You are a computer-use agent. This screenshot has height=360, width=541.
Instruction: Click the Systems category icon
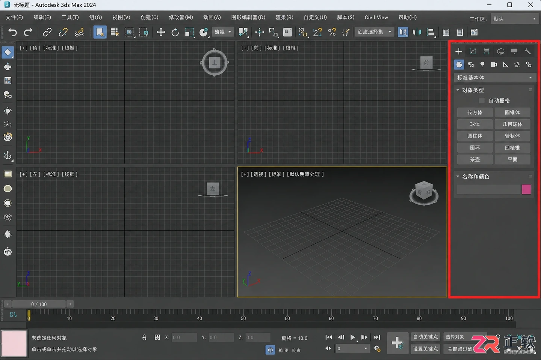coord(529,64)
